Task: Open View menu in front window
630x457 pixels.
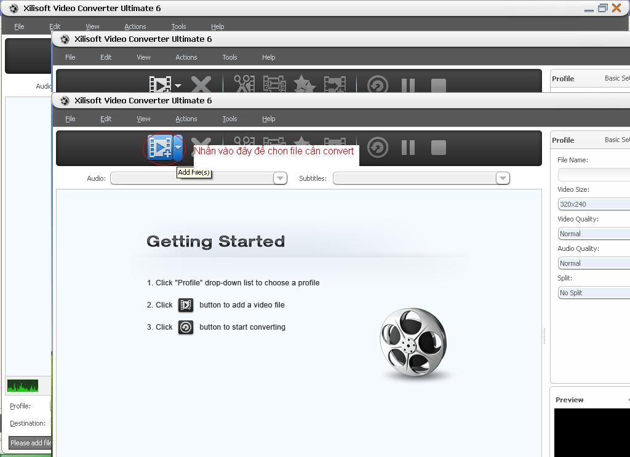Action: pos(143,119)
